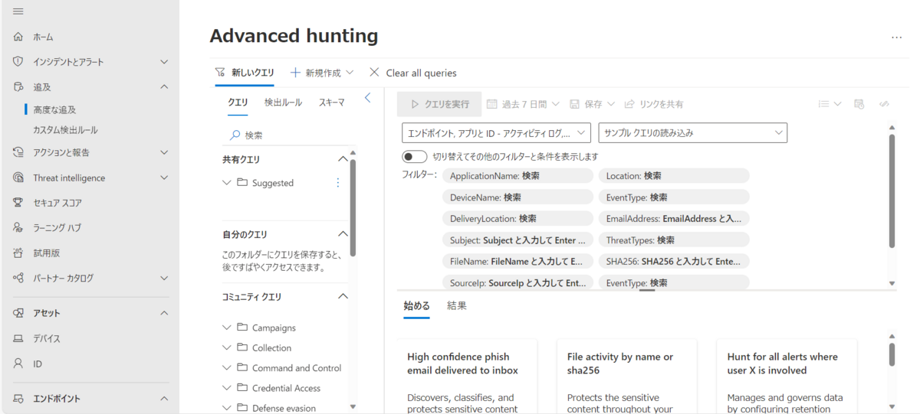Click the plus icon for 新規作成
The height and width of the screenshot is (414, 920).
point(295,73)
